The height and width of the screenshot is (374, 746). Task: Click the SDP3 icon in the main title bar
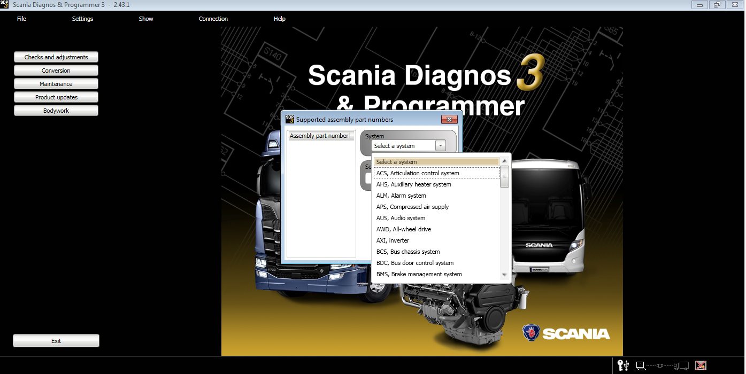[5, 4]
